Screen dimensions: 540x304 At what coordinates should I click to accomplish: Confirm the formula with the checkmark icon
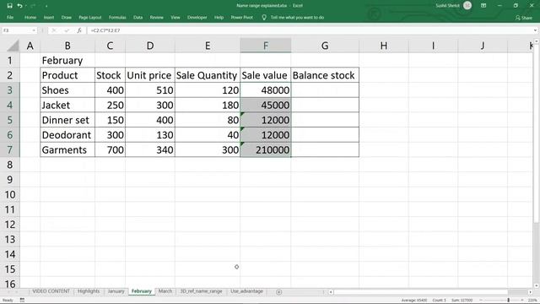coord(67,30)
